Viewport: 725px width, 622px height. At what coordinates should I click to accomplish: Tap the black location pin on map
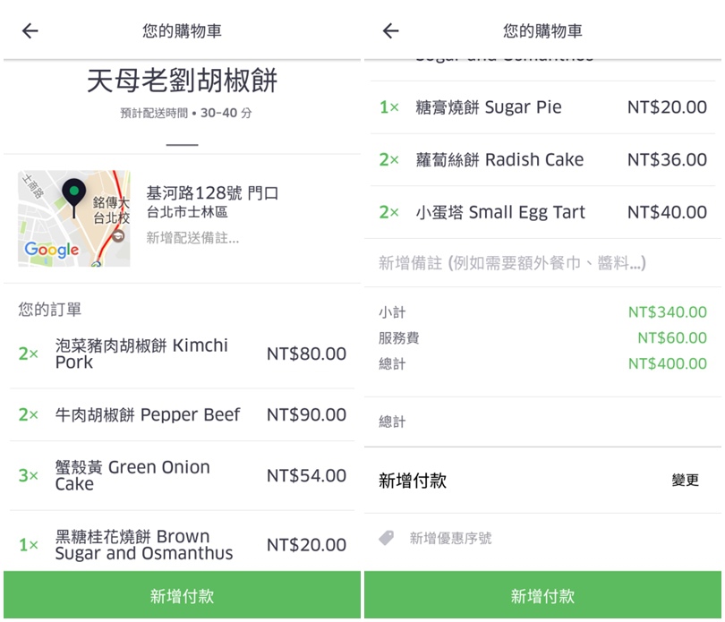[73, 198]
